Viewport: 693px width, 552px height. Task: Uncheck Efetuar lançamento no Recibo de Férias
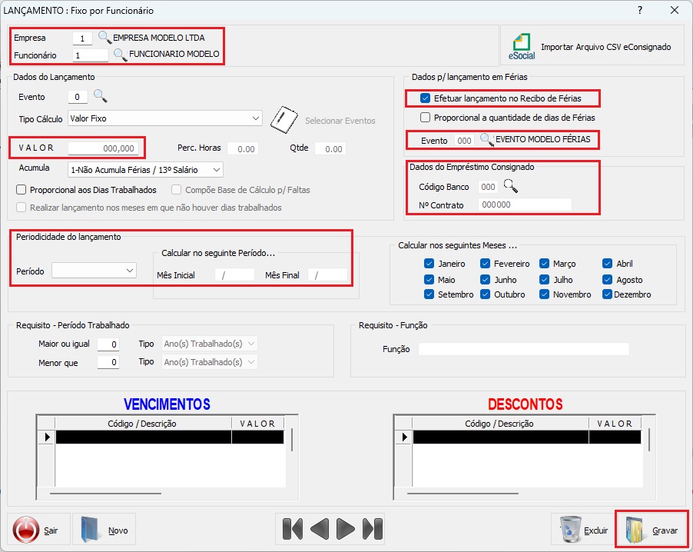pyautogui.click(x=425, y=98)
